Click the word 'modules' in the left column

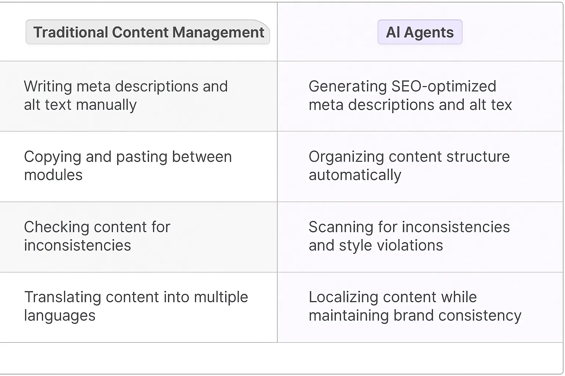click(53, 175)
